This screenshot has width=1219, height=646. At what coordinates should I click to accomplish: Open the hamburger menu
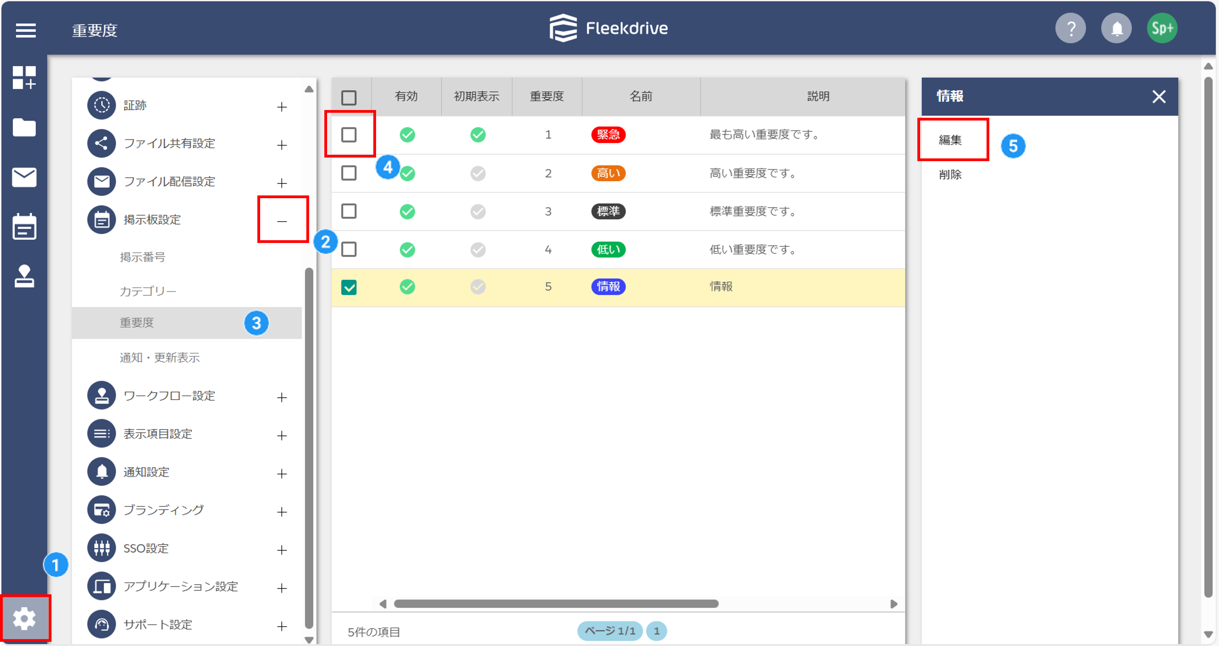[x=25, y=30]
